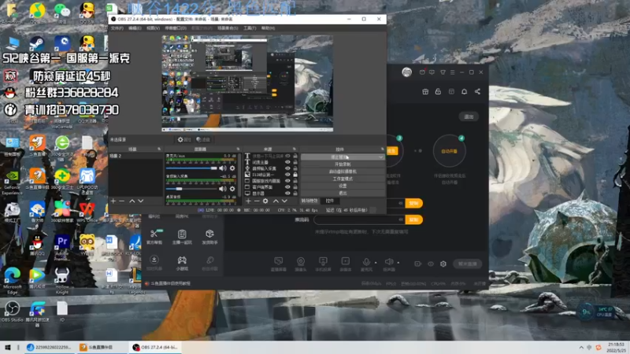Open the OBS 视图(V) menu
Image resolution: width=630 pixels, height=354 pixels.
click(153, 28)
